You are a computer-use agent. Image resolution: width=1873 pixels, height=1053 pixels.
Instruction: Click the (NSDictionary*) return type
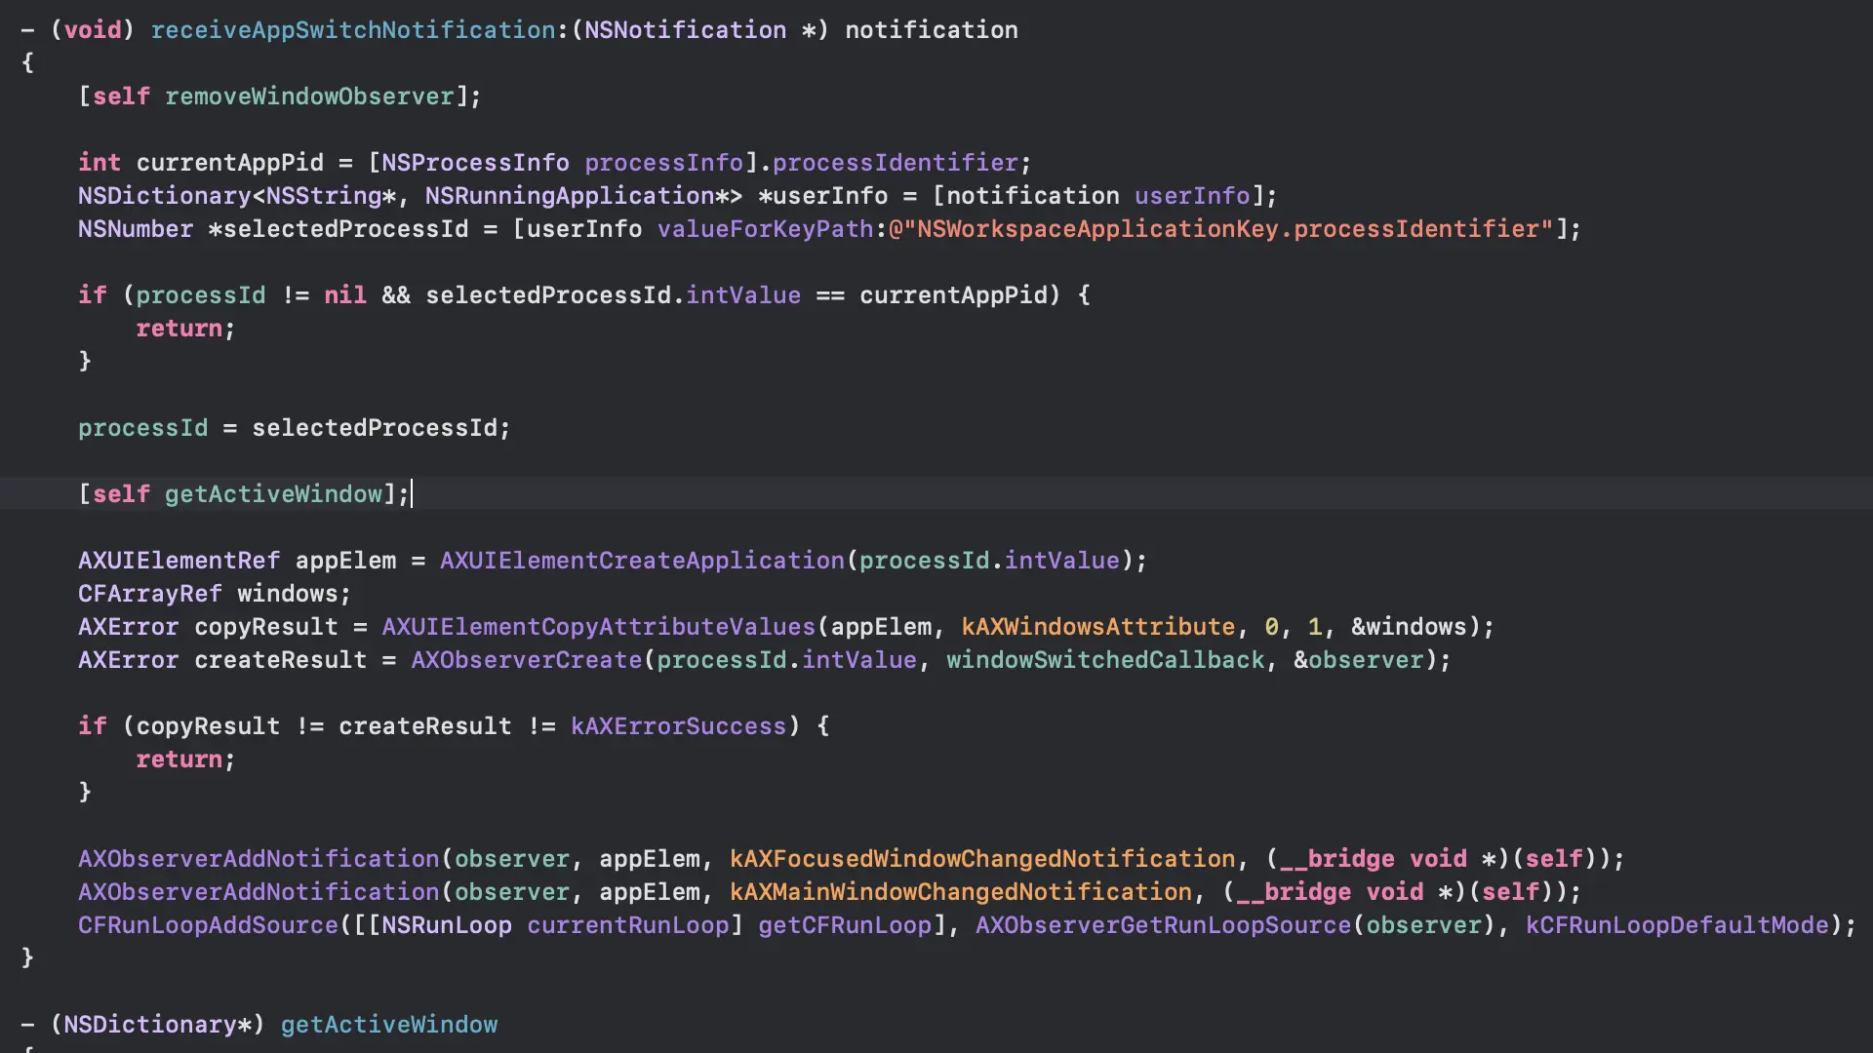(x=157, y=1025)
